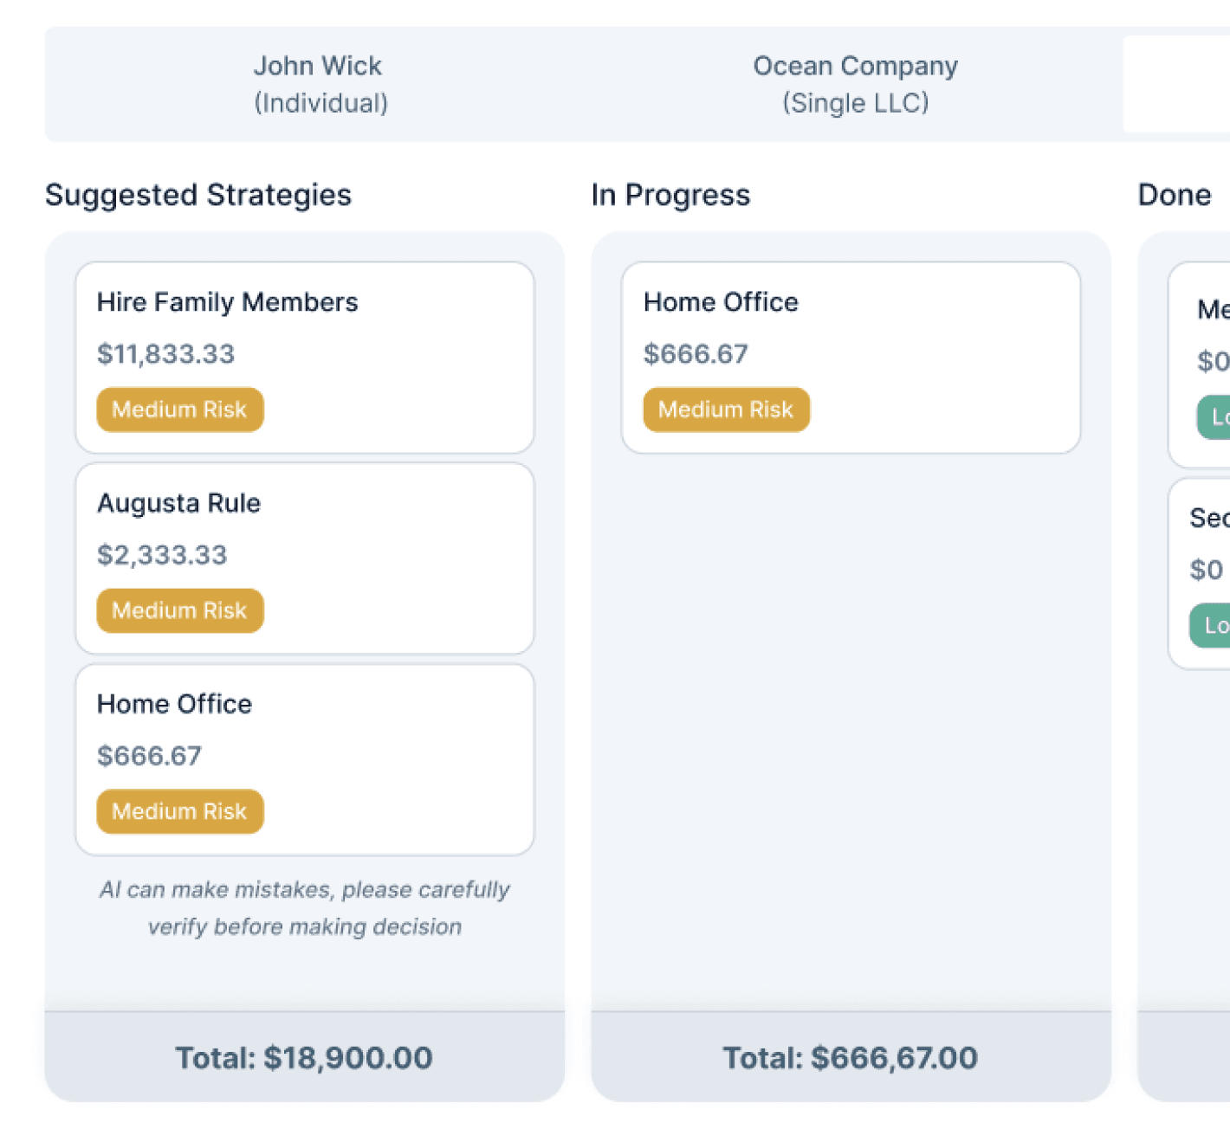The image size is (1230, 1129).
Task: Click the In Progress column total footer
Action: pyautogui.click(x=850, y=1057)
